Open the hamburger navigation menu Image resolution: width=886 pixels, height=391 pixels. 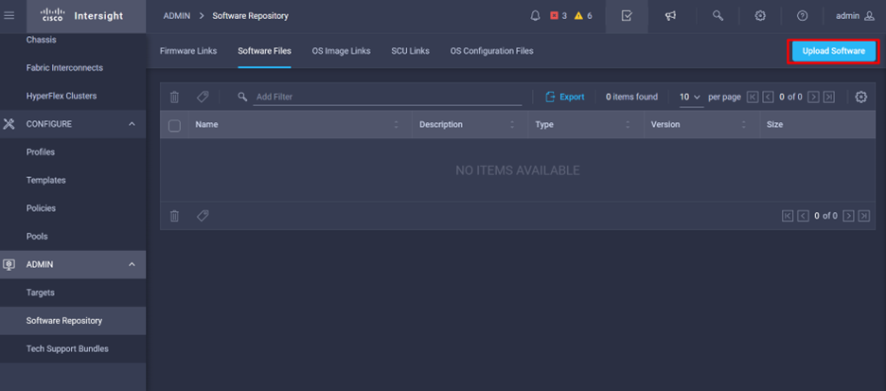pos(9,16)
